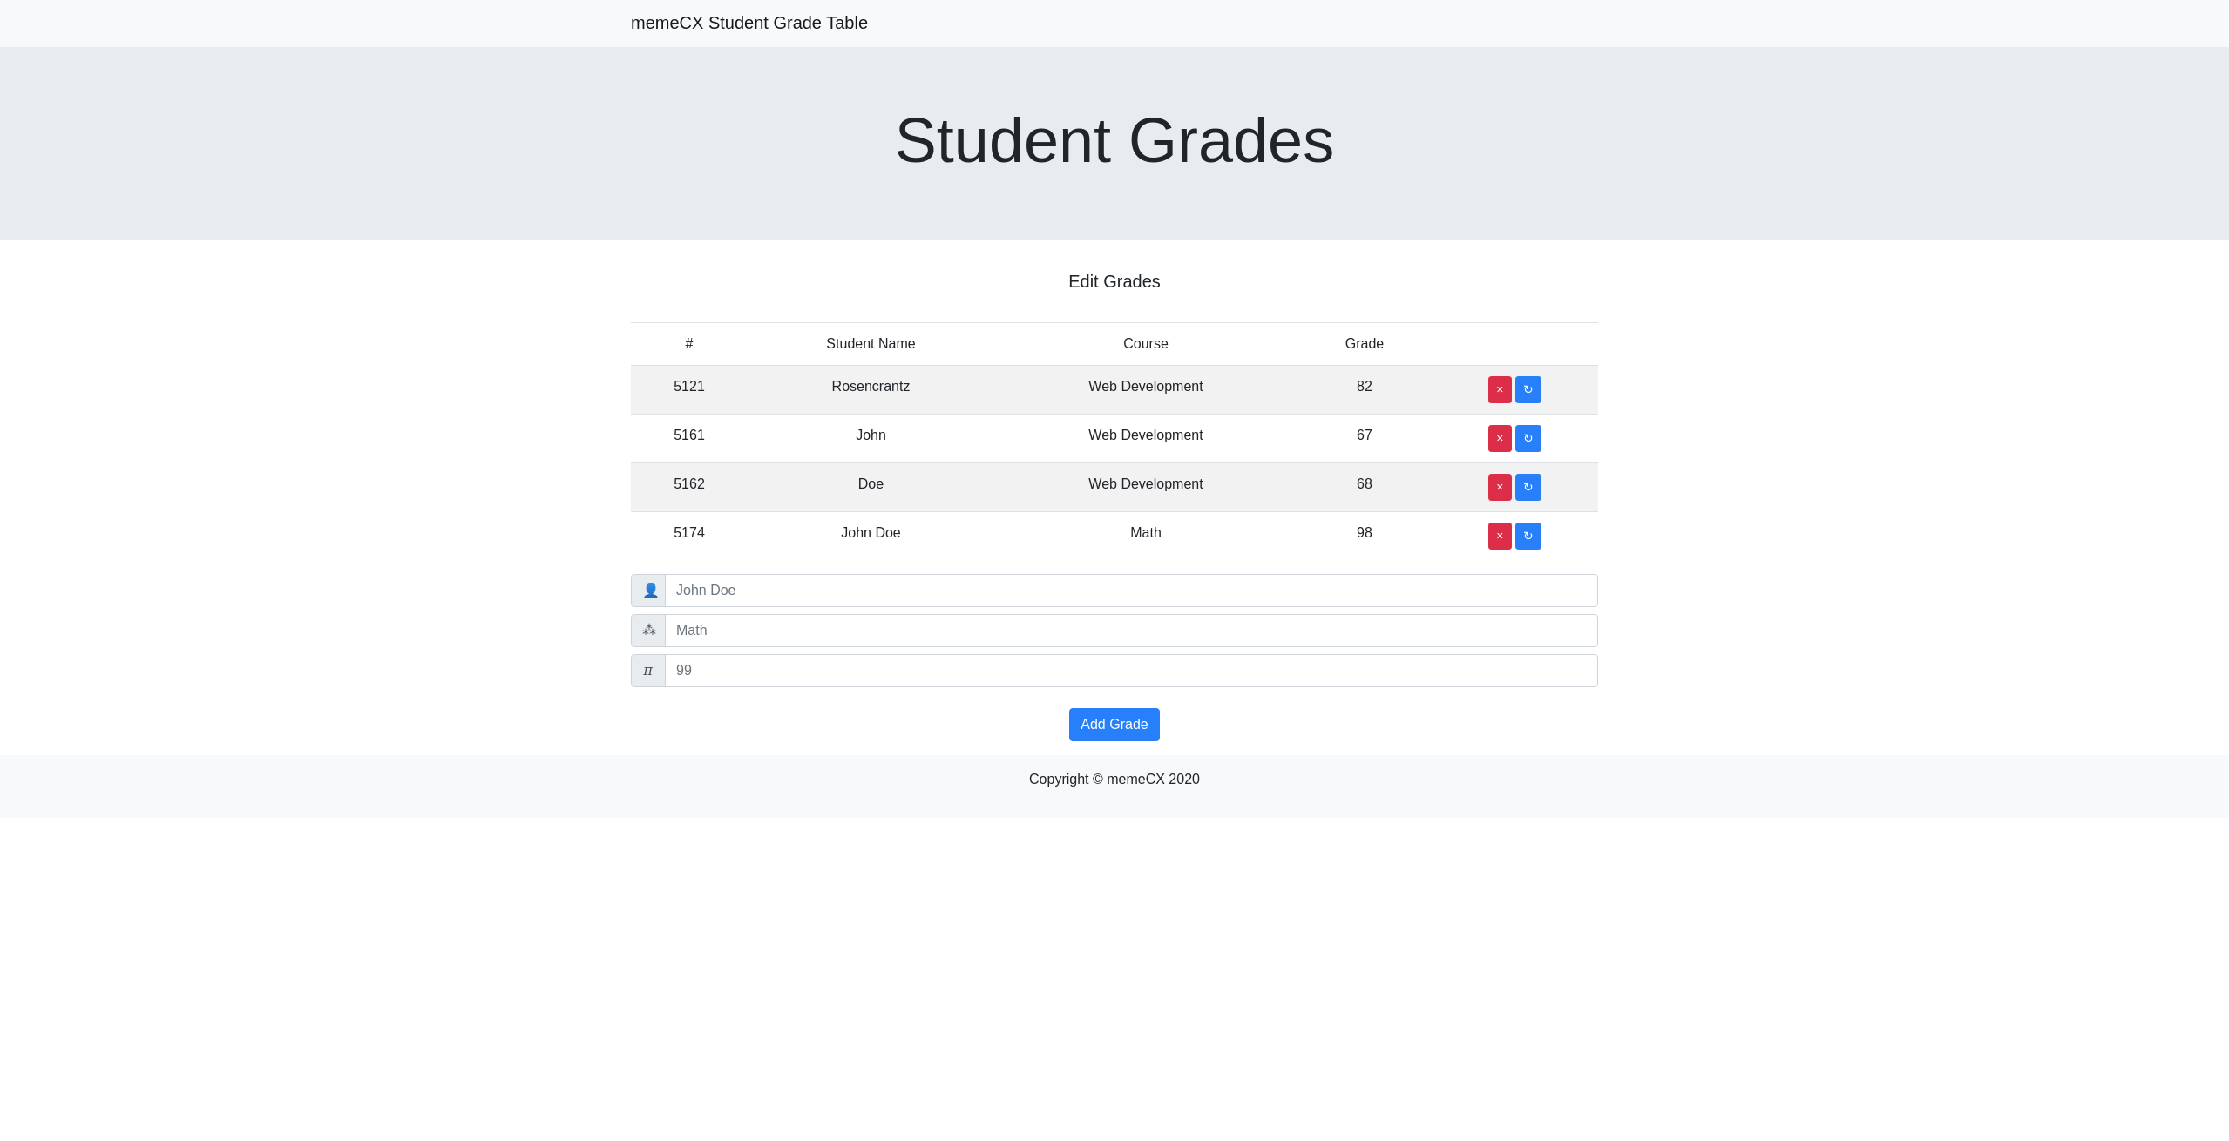Reset John's grade of 67

pos(1528,438)
